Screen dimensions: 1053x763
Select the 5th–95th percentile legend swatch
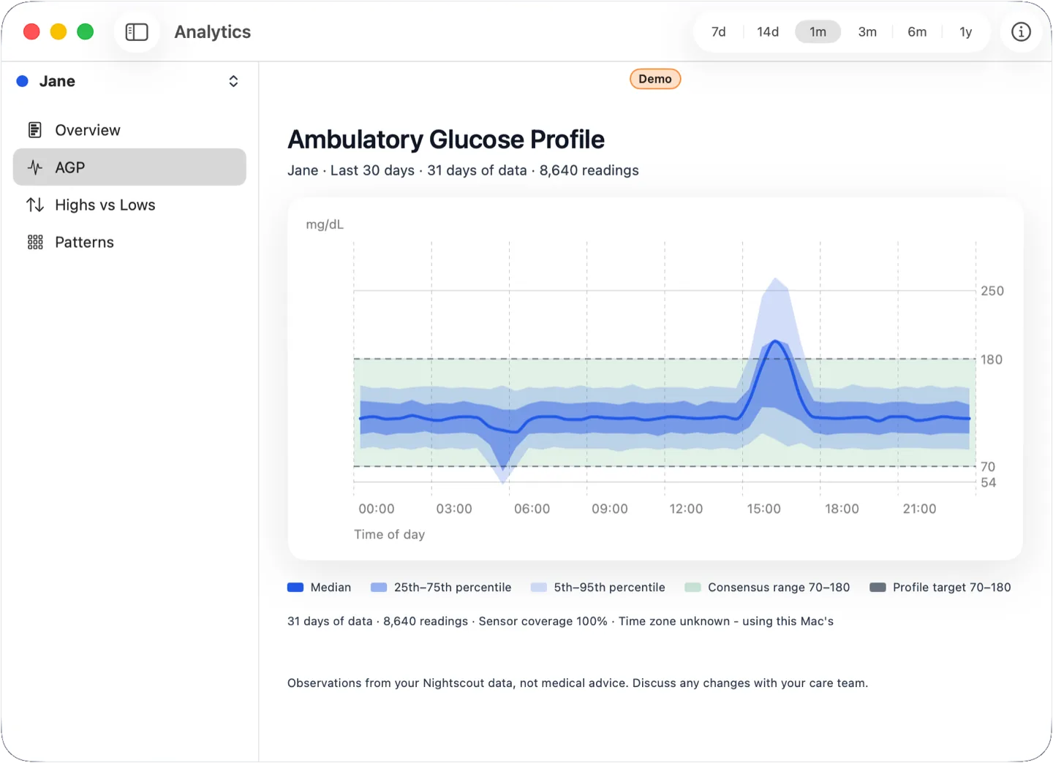coord(539,588)
